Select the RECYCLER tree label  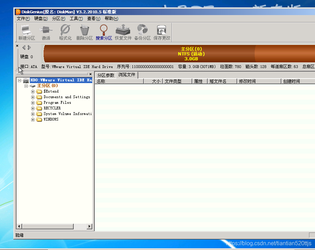(52, 108)
